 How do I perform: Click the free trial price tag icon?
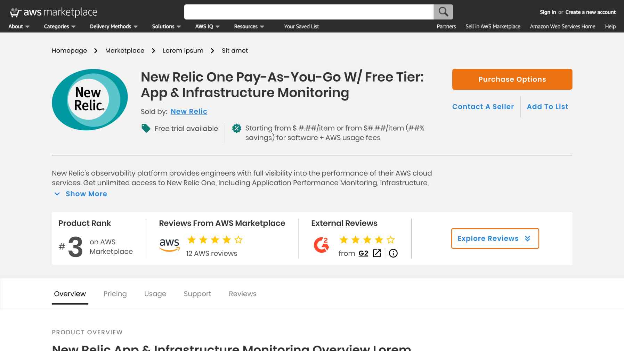click(146, 128)
